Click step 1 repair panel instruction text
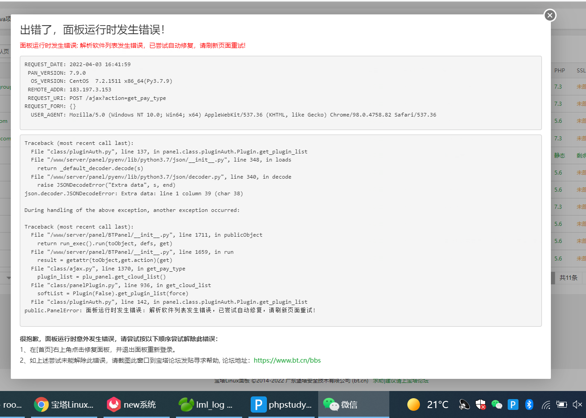586x418 pixels. (99, 350)
